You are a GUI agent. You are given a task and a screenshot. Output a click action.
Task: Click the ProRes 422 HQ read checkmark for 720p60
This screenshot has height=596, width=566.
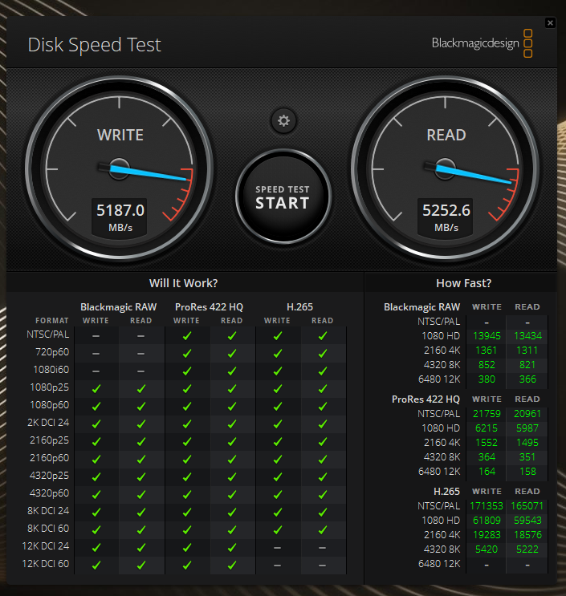[x=232, y=354]
